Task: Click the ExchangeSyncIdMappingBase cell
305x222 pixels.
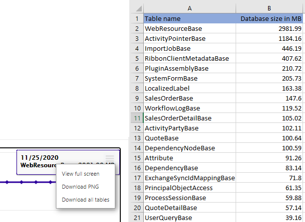Action: pyautogui.click(x=189, y=178)
